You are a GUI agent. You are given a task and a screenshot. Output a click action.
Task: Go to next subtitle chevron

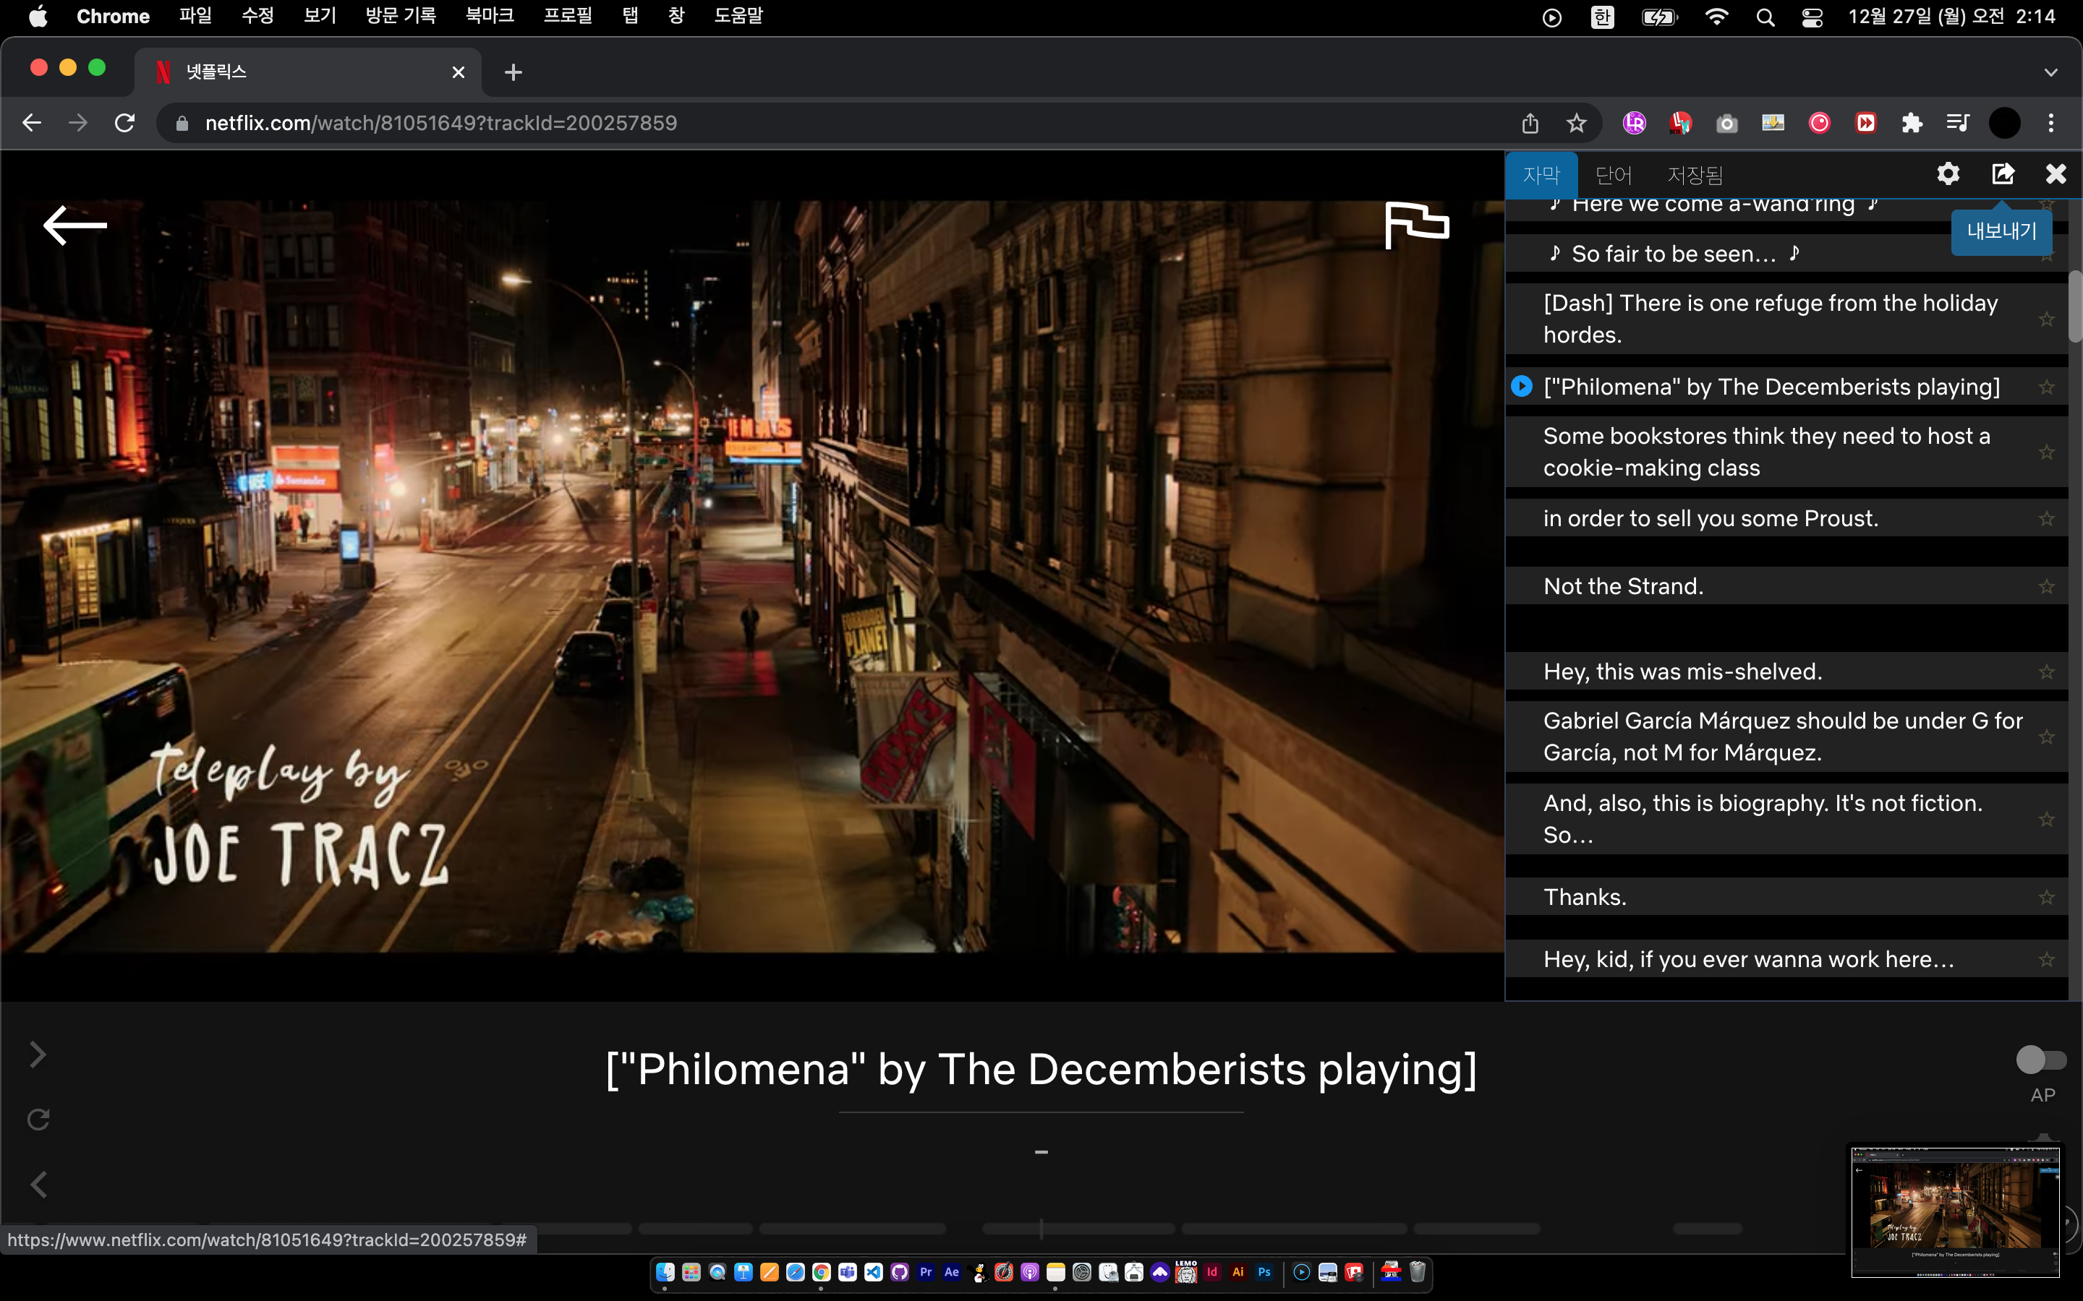(x=38, y=1055)
